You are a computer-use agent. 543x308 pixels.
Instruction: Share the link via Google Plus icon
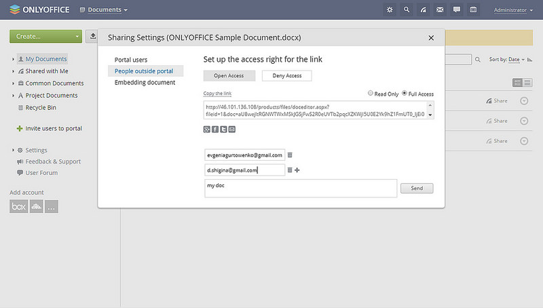(207, 129)
